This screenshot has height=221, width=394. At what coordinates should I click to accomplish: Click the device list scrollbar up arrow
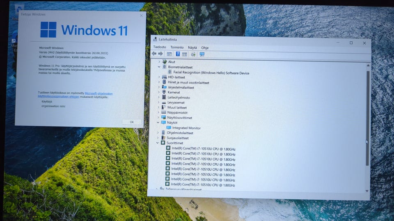click(x=368, y=65)
